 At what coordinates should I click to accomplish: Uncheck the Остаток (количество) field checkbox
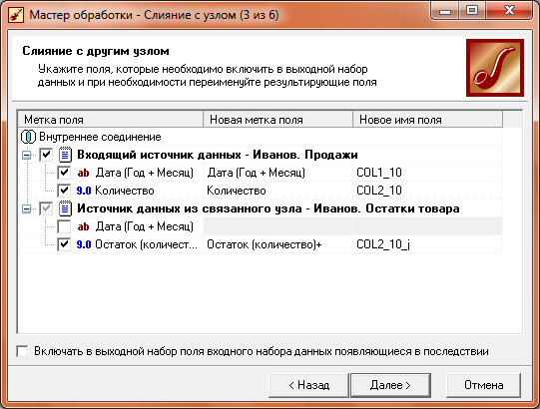(x=64, y=244)
